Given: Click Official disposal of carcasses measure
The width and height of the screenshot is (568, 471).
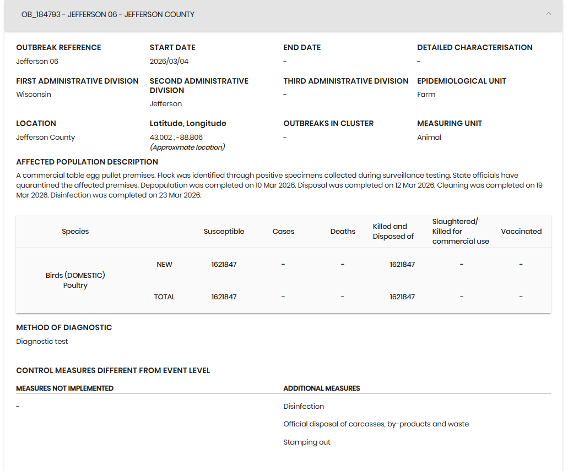Looking at the screenshot, I should point(376,424).
